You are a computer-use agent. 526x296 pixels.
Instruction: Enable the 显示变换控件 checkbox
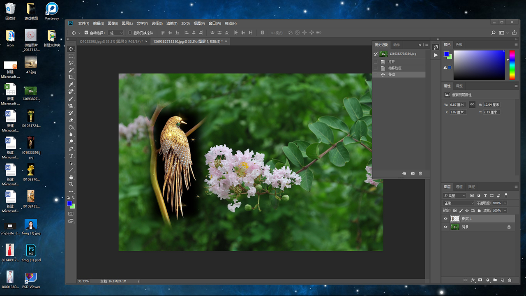[x=130, y=33]
